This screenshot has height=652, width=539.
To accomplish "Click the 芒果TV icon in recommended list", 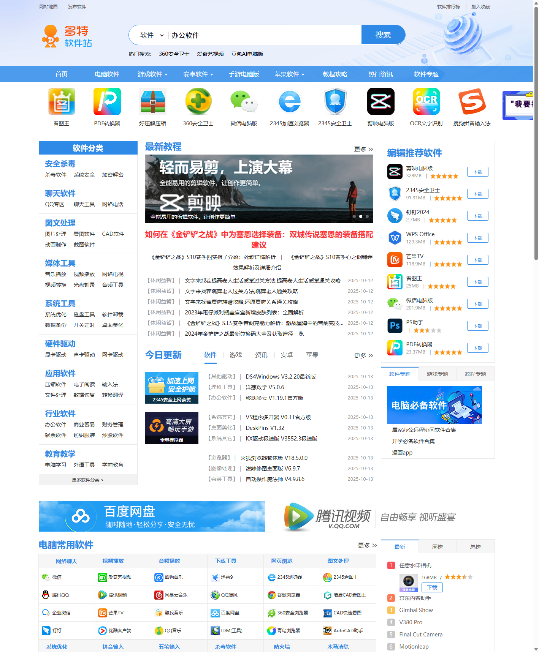I will pyautogui.click(x=395, y=260).
